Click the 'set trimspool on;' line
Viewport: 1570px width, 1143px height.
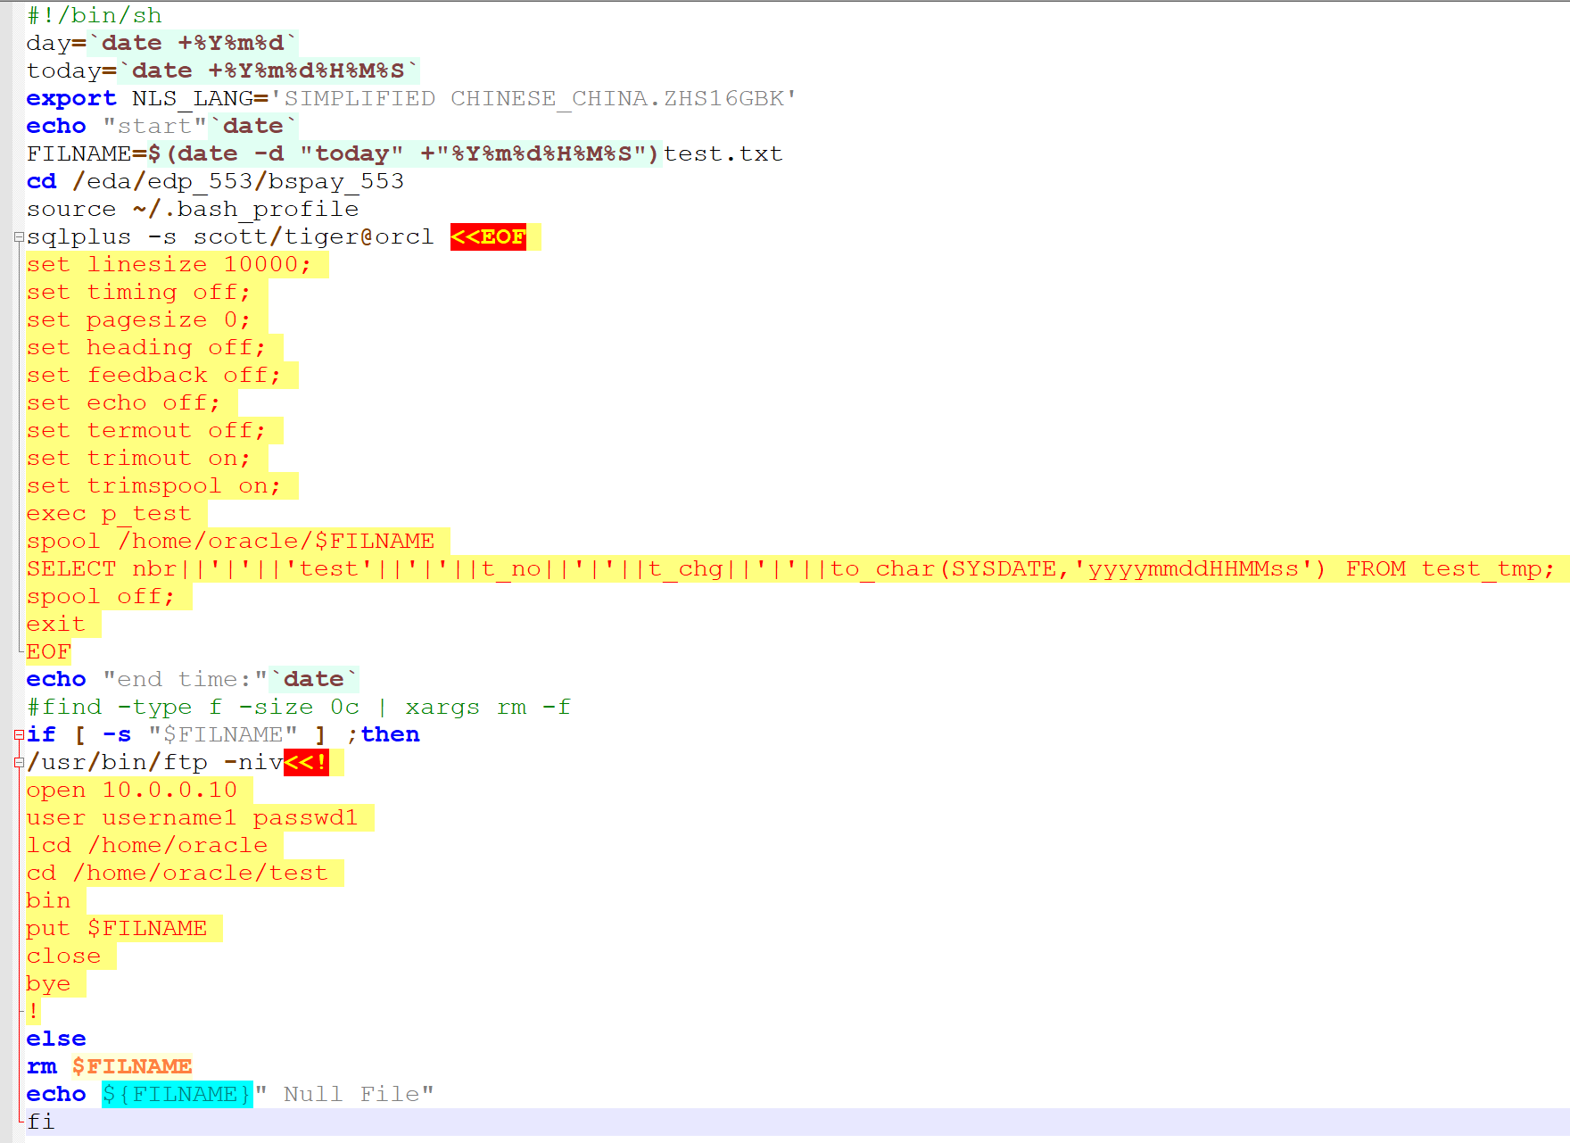pos(153,486)
